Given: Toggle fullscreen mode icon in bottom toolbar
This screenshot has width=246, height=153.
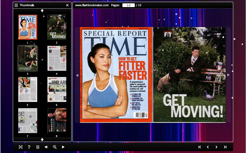Looking at the screenshot, I should coord(21,147).
